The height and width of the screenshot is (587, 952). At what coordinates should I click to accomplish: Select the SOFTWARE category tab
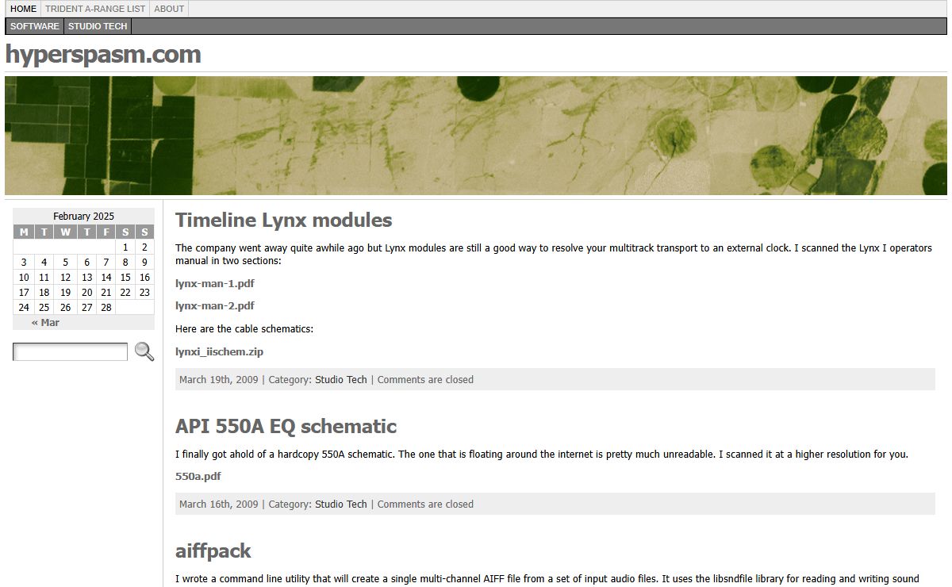(35, 26)
